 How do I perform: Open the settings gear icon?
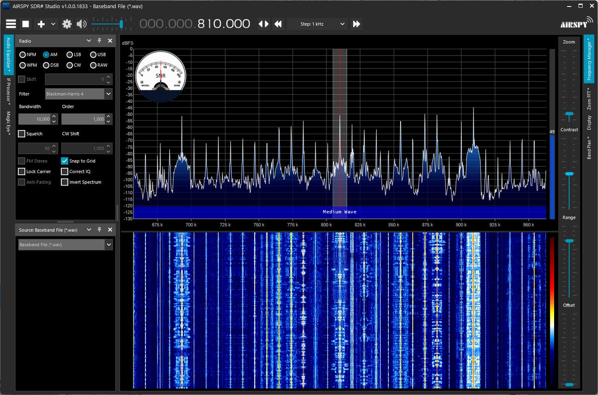pyautogui.click(x=66, y=23)
